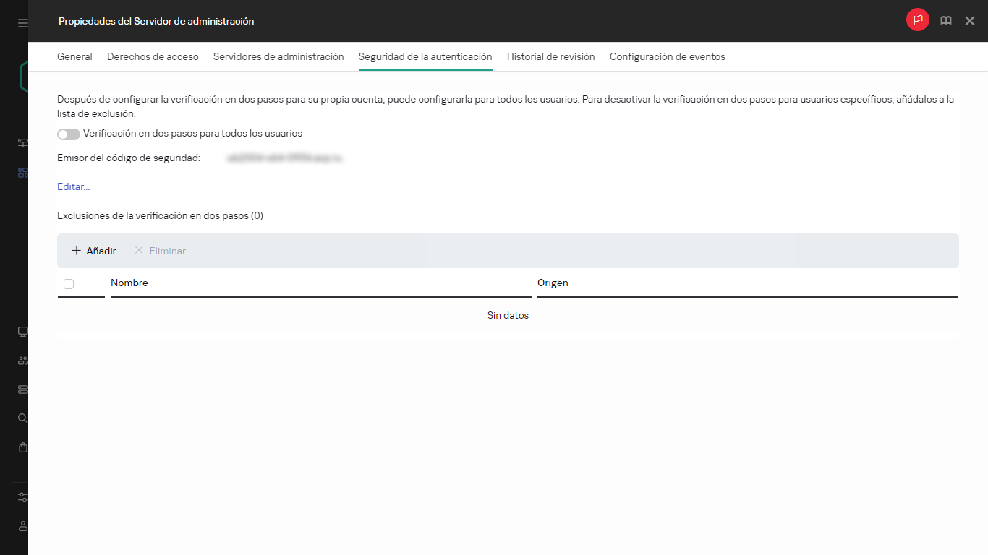Image resolution: width=988 pixels, height=555 pixels.
Task: Sort by the Nombre column header
Action: [x=129, y=283]
